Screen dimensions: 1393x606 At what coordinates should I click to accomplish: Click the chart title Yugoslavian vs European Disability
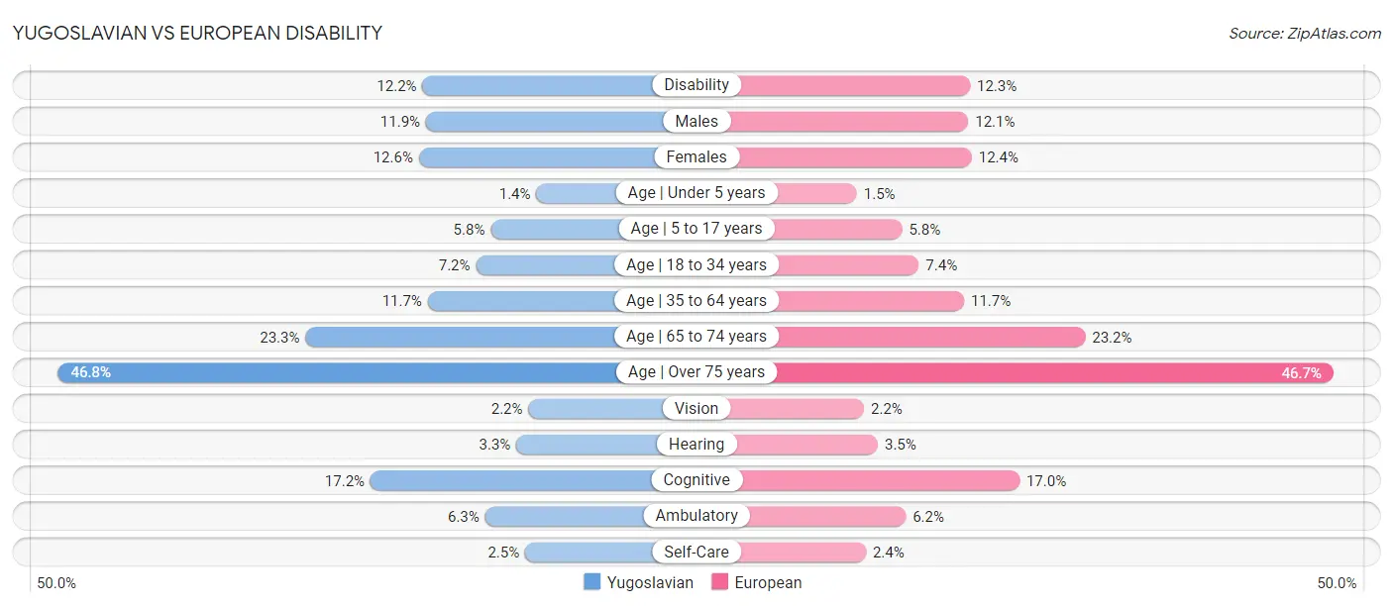pos(197,33)
